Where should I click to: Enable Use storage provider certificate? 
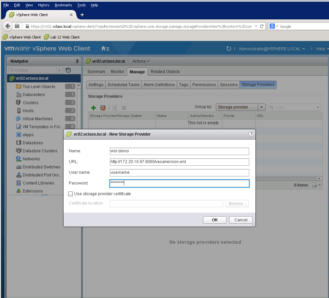[70, 194]
